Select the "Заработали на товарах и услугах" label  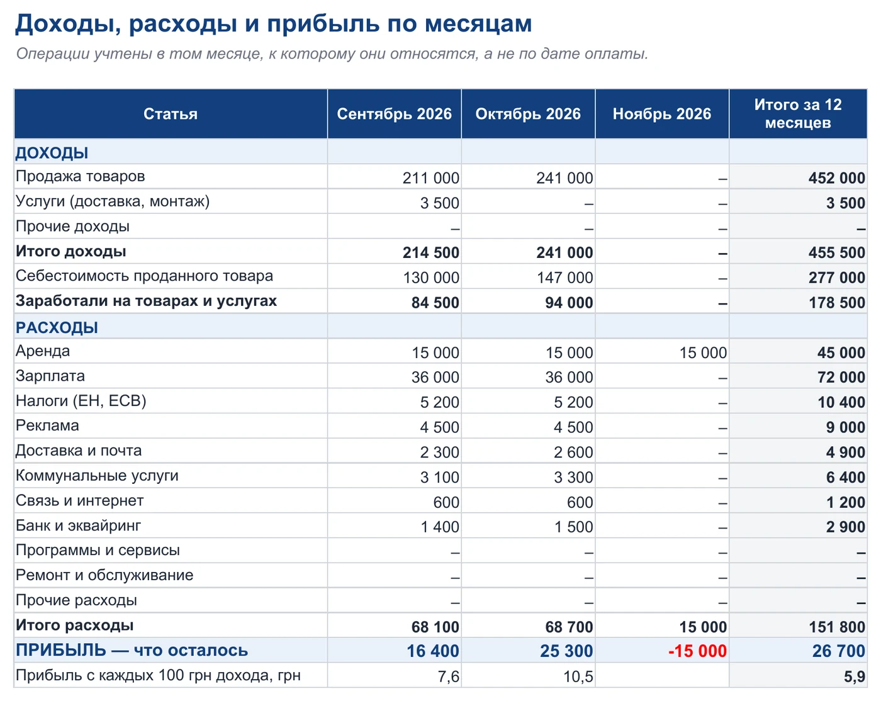[146, 301]
